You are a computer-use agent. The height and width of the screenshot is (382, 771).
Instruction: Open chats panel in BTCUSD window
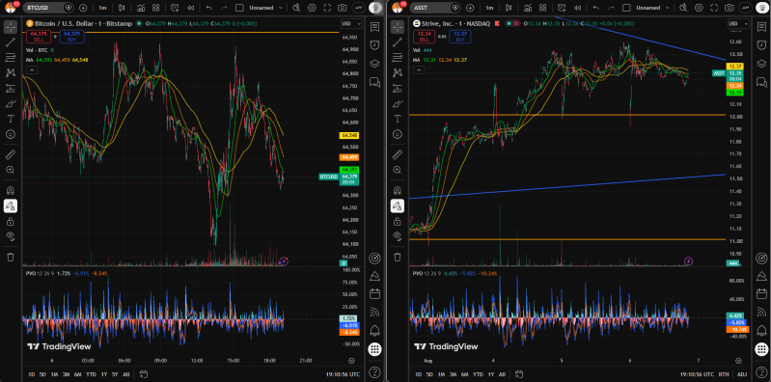(374, 81)
